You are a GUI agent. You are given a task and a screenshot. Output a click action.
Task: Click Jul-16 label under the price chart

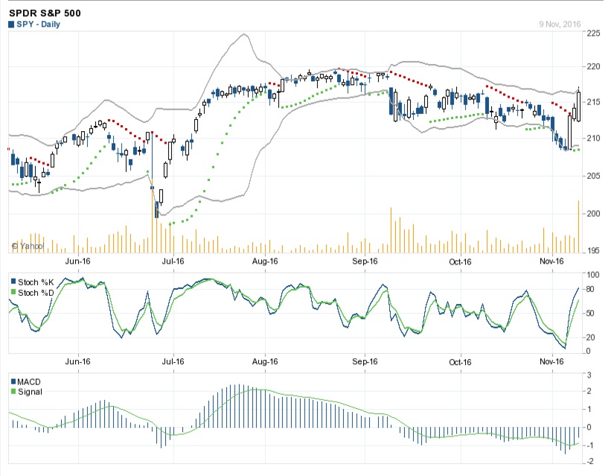coord(173,261)
